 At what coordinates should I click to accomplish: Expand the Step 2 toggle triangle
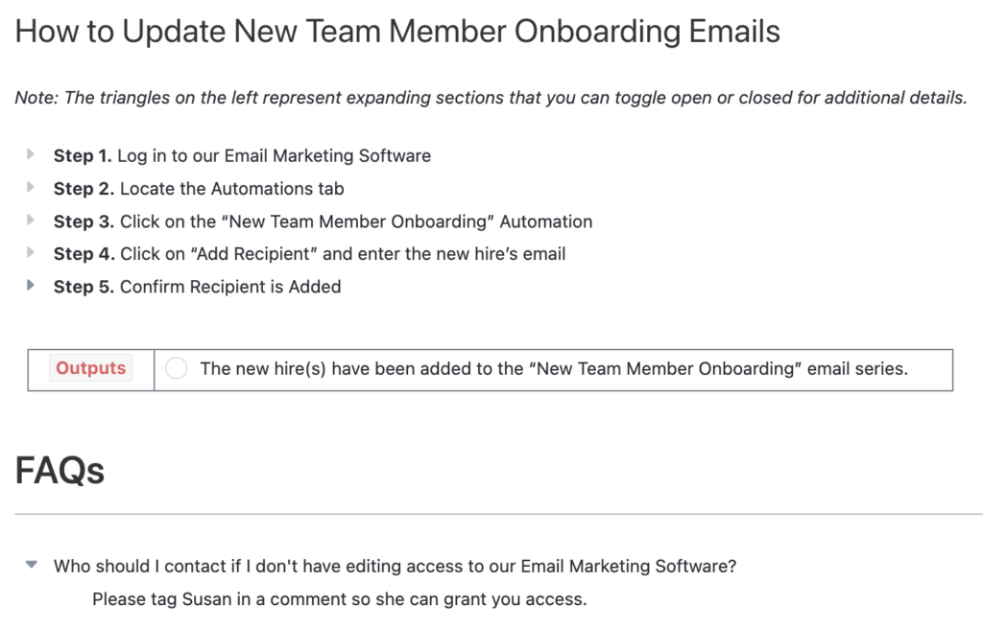pos(30,187)
